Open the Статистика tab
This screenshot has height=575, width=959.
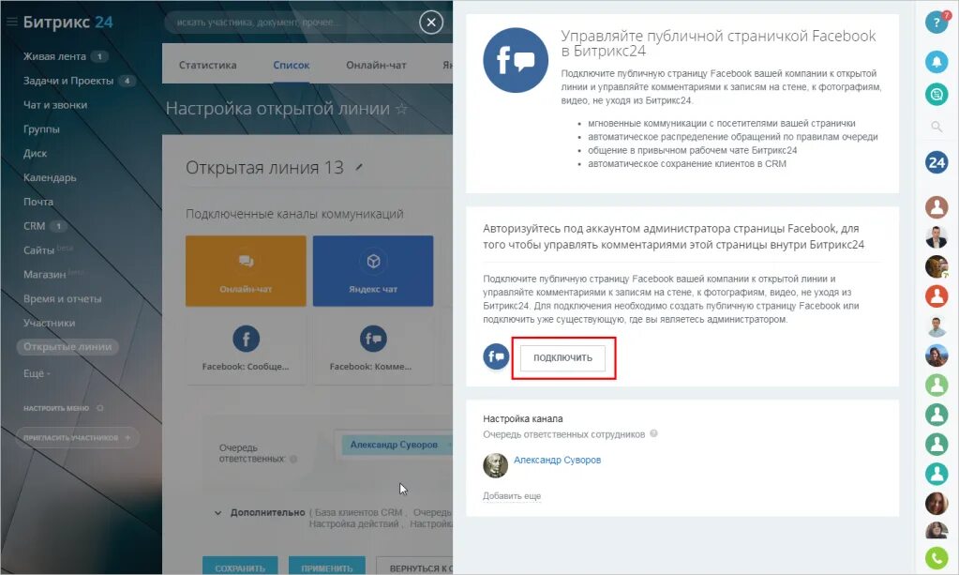(x=207, y=65)
